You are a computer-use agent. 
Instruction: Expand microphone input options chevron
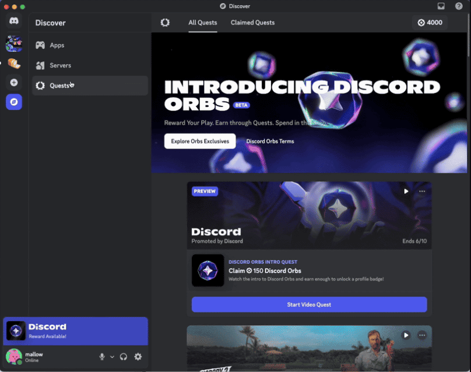click(x=112, y=357)
